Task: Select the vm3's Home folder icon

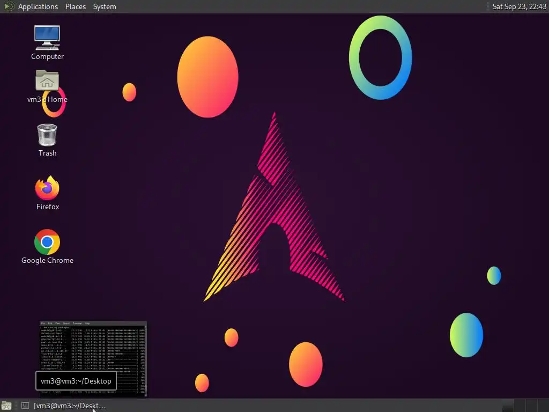Action: pos(47,86)
